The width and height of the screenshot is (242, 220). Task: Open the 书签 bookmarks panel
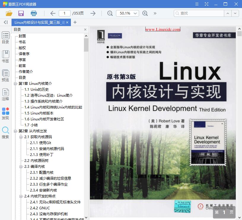click(x=5, y=57)
